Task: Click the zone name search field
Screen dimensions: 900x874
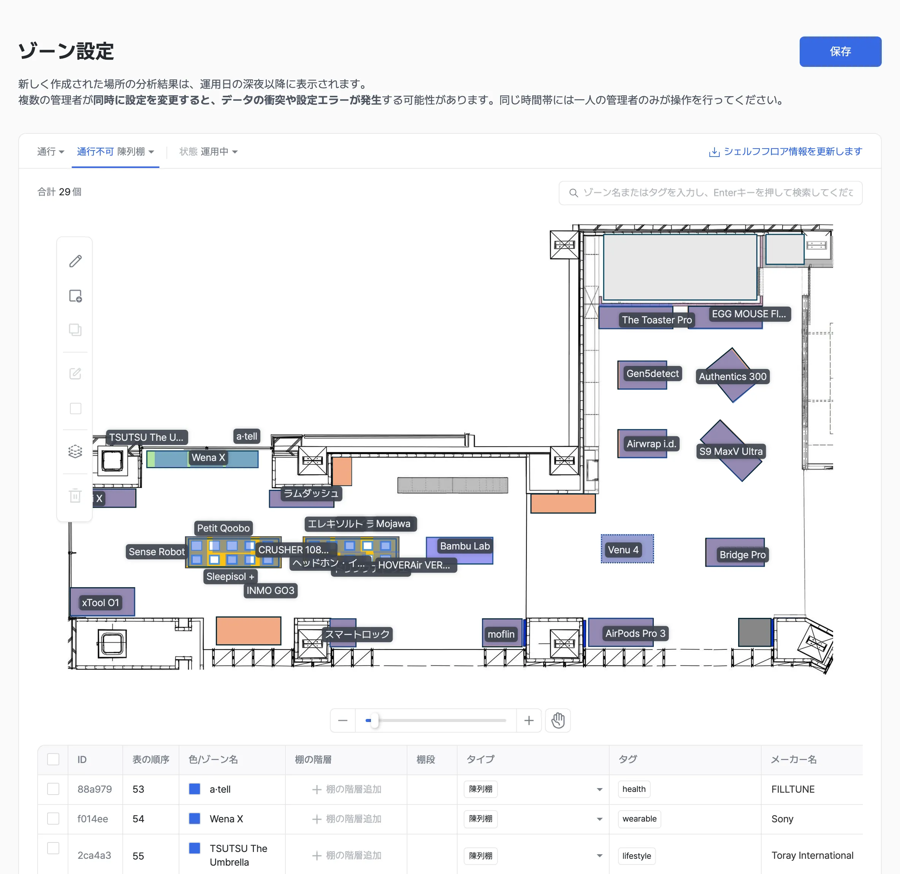Action: click(x=710, y=193)
